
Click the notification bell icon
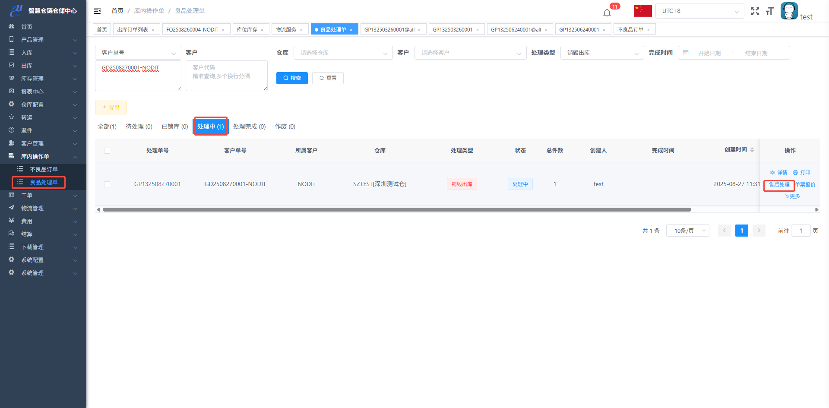(607, 12)
